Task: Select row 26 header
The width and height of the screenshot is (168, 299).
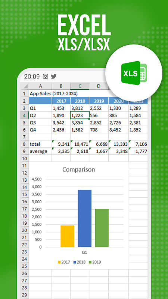Action: click(24, 274)
